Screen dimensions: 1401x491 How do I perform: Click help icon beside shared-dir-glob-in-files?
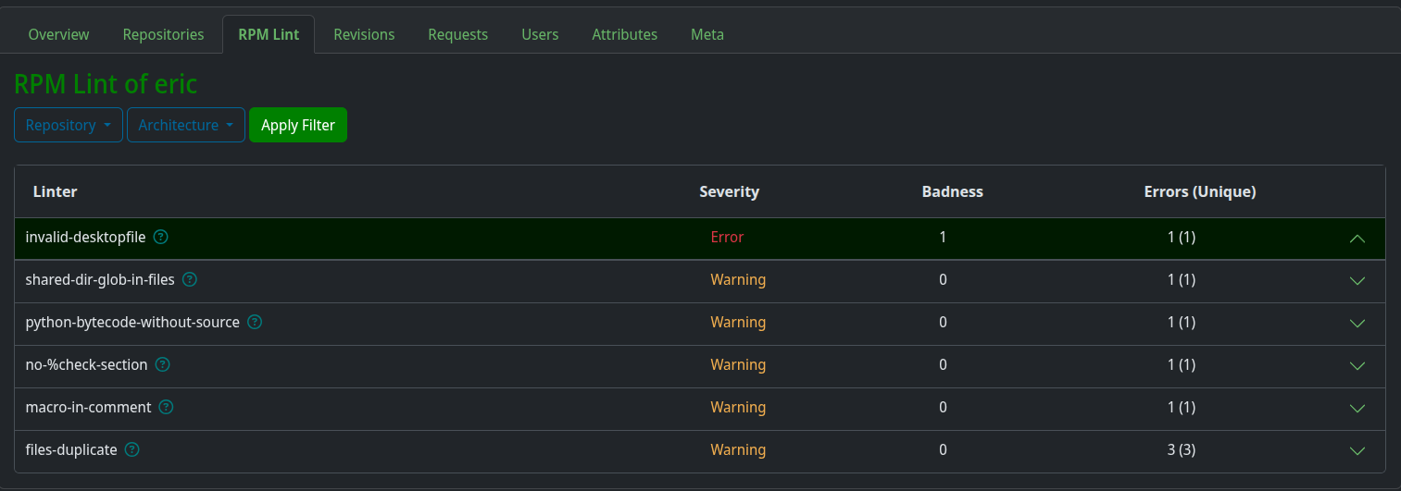(x=190, y=279)
